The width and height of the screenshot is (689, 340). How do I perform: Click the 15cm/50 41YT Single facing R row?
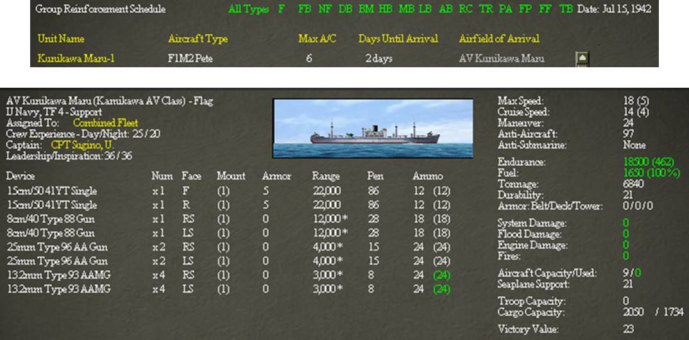(x=228, y=205)
